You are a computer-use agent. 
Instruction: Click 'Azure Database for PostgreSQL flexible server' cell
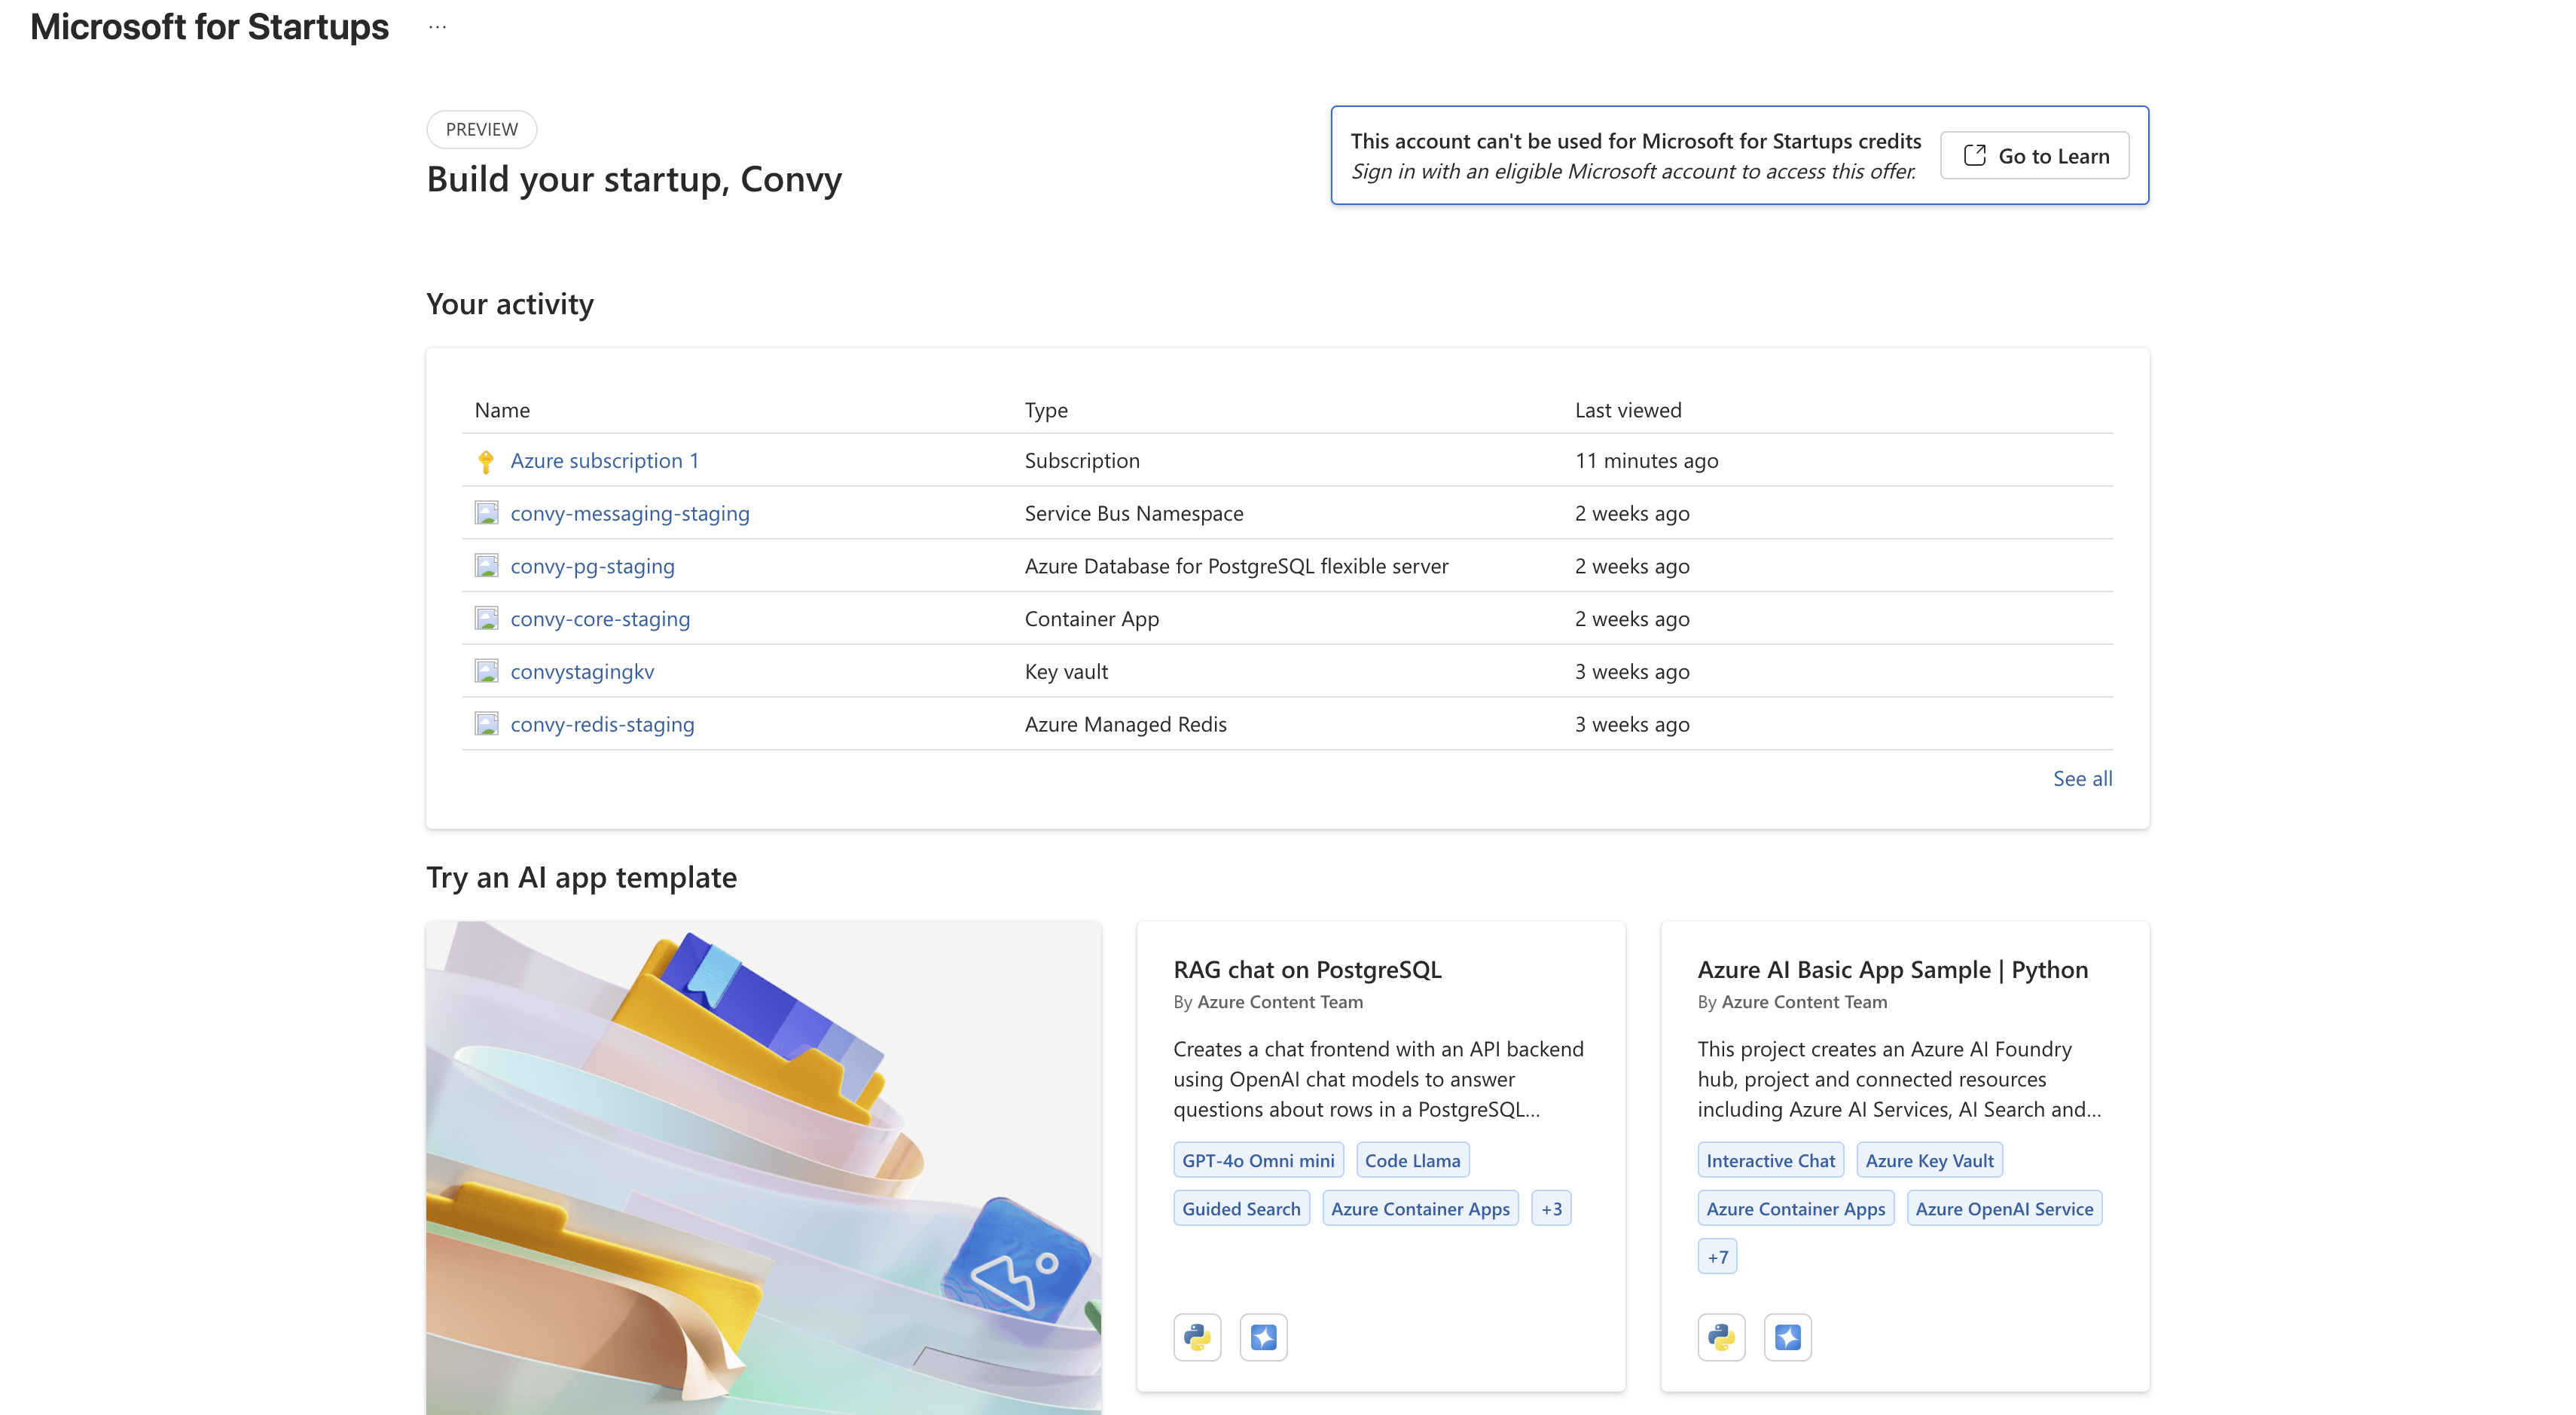click(x=1236, y=566)
